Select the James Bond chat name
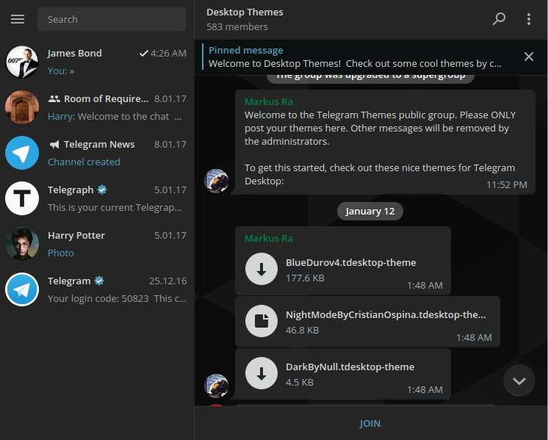 click(75, 53)
